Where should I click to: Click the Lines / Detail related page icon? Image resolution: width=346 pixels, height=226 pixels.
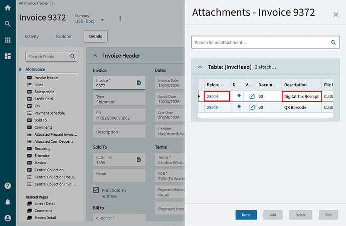tap(30, 203)
